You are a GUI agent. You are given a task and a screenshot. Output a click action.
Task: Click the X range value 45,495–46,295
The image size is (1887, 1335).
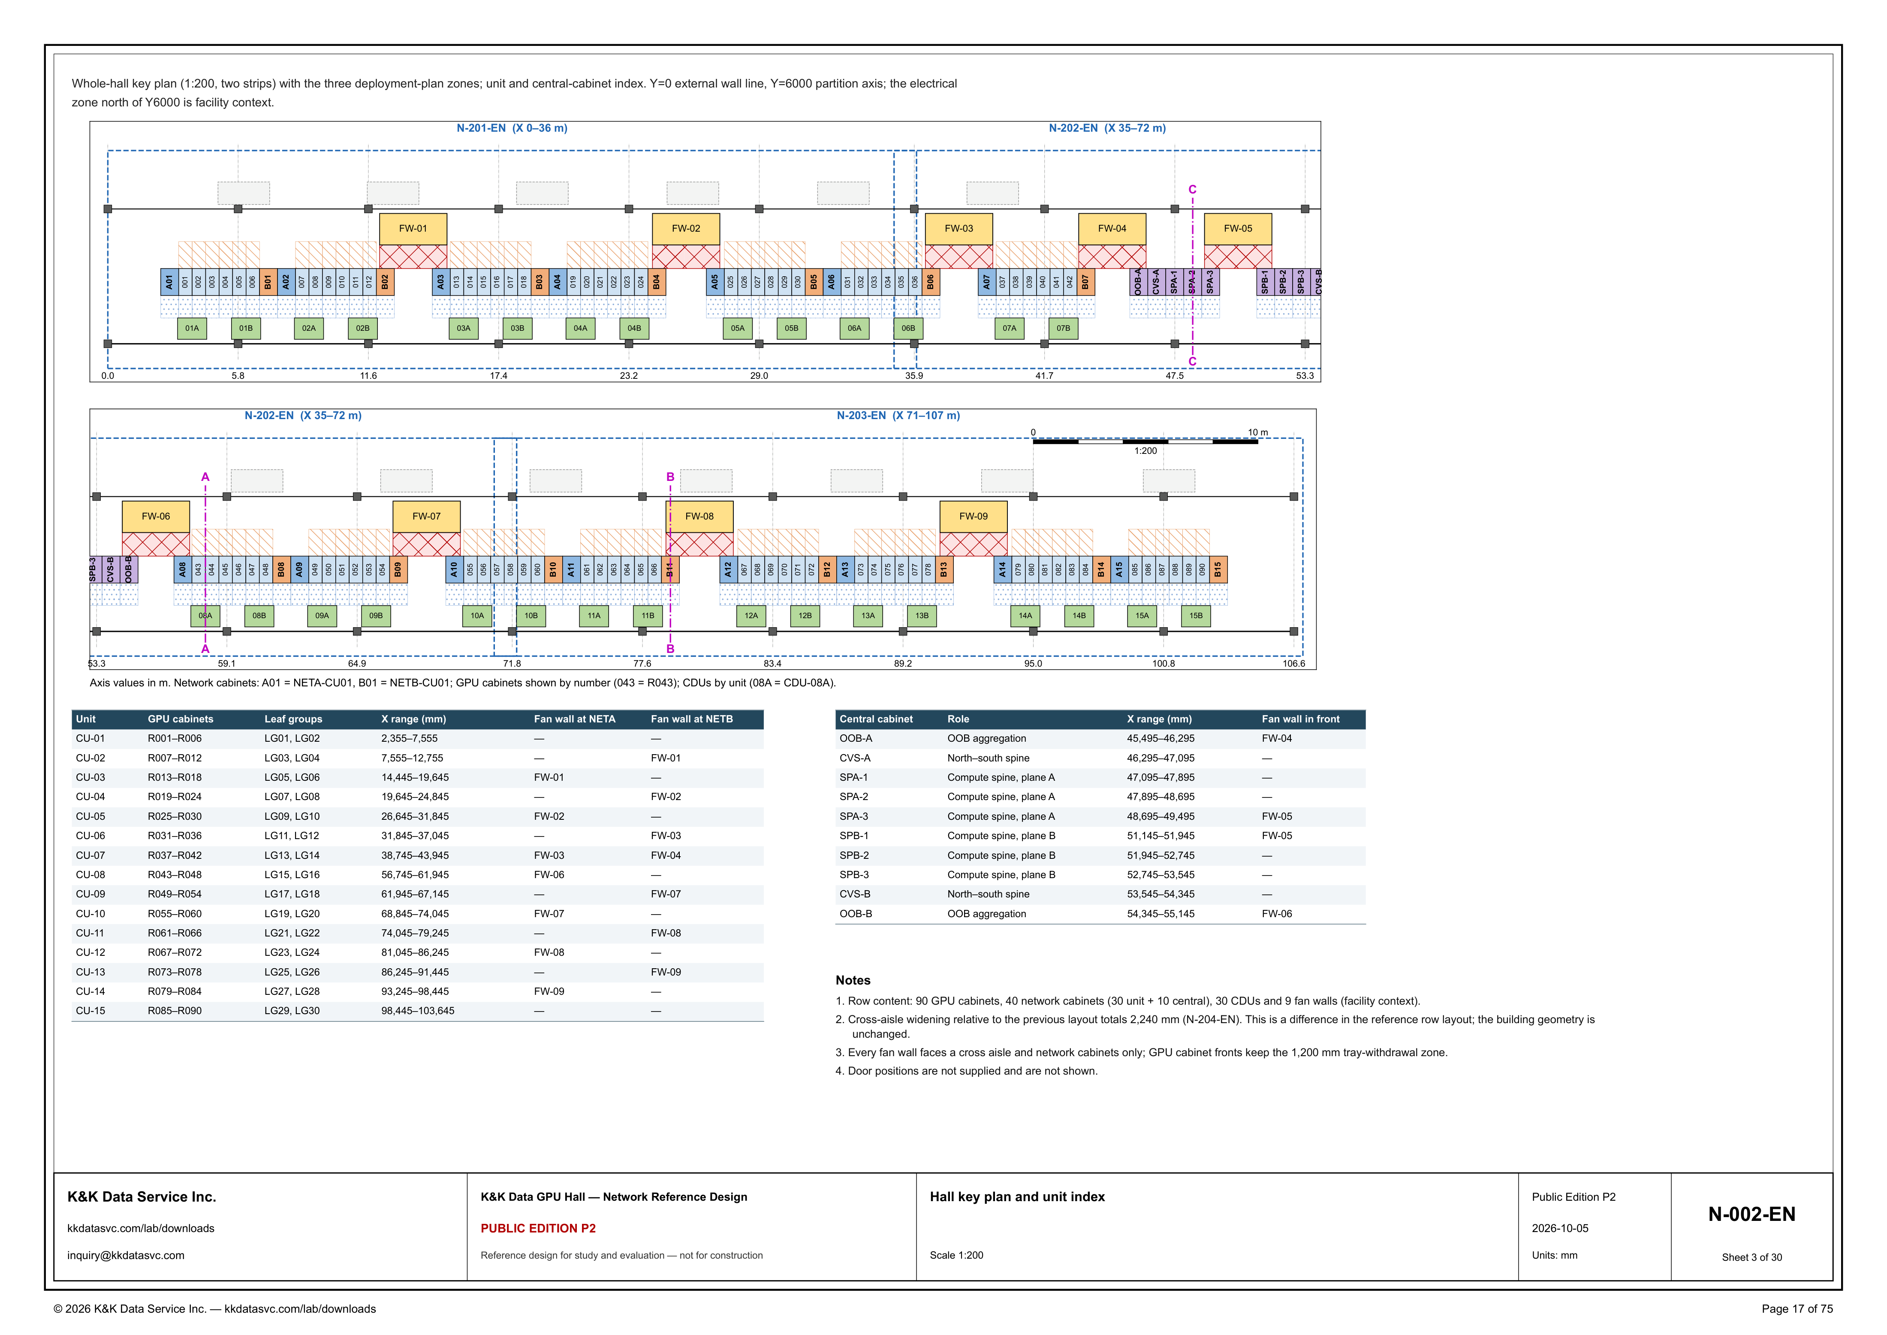point(1161,739)
